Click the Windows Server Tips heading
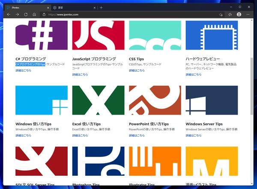Image resolution: width=257 pixels, height=189 pixels. pyautogui.click(x=204, y=124)
